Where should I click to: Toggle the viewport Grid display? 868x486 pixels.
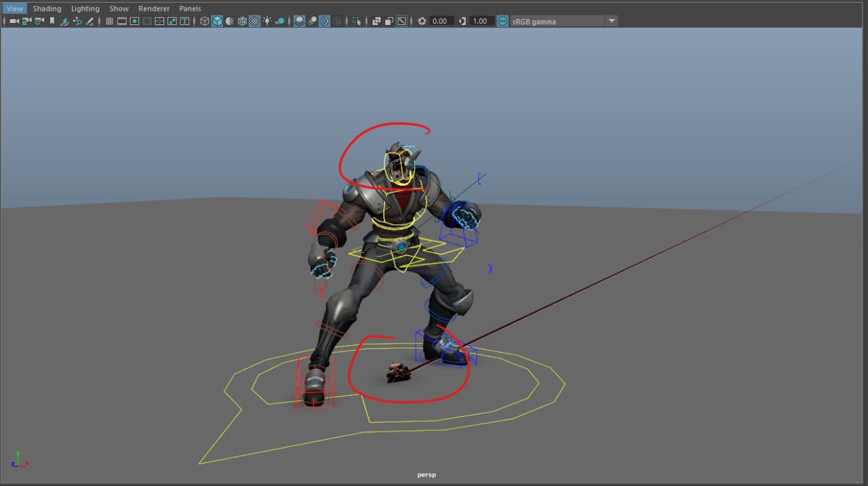coord(109,21)
